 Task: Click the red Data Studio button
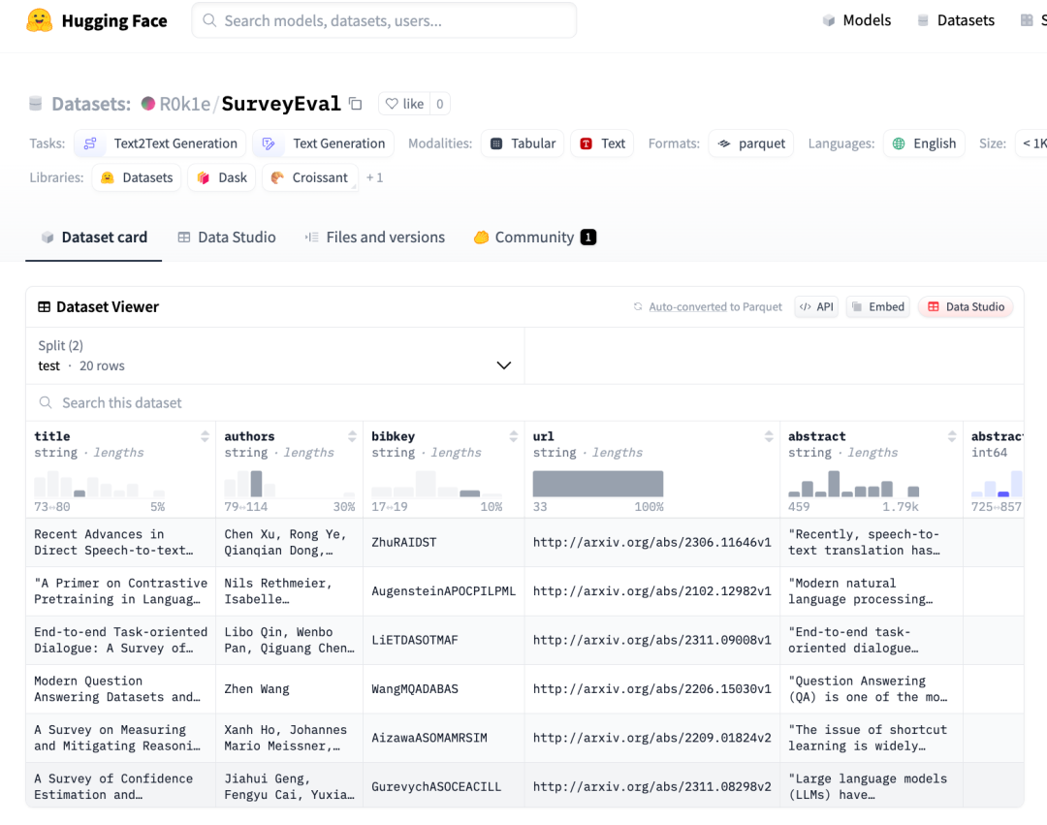pos(965,307)
